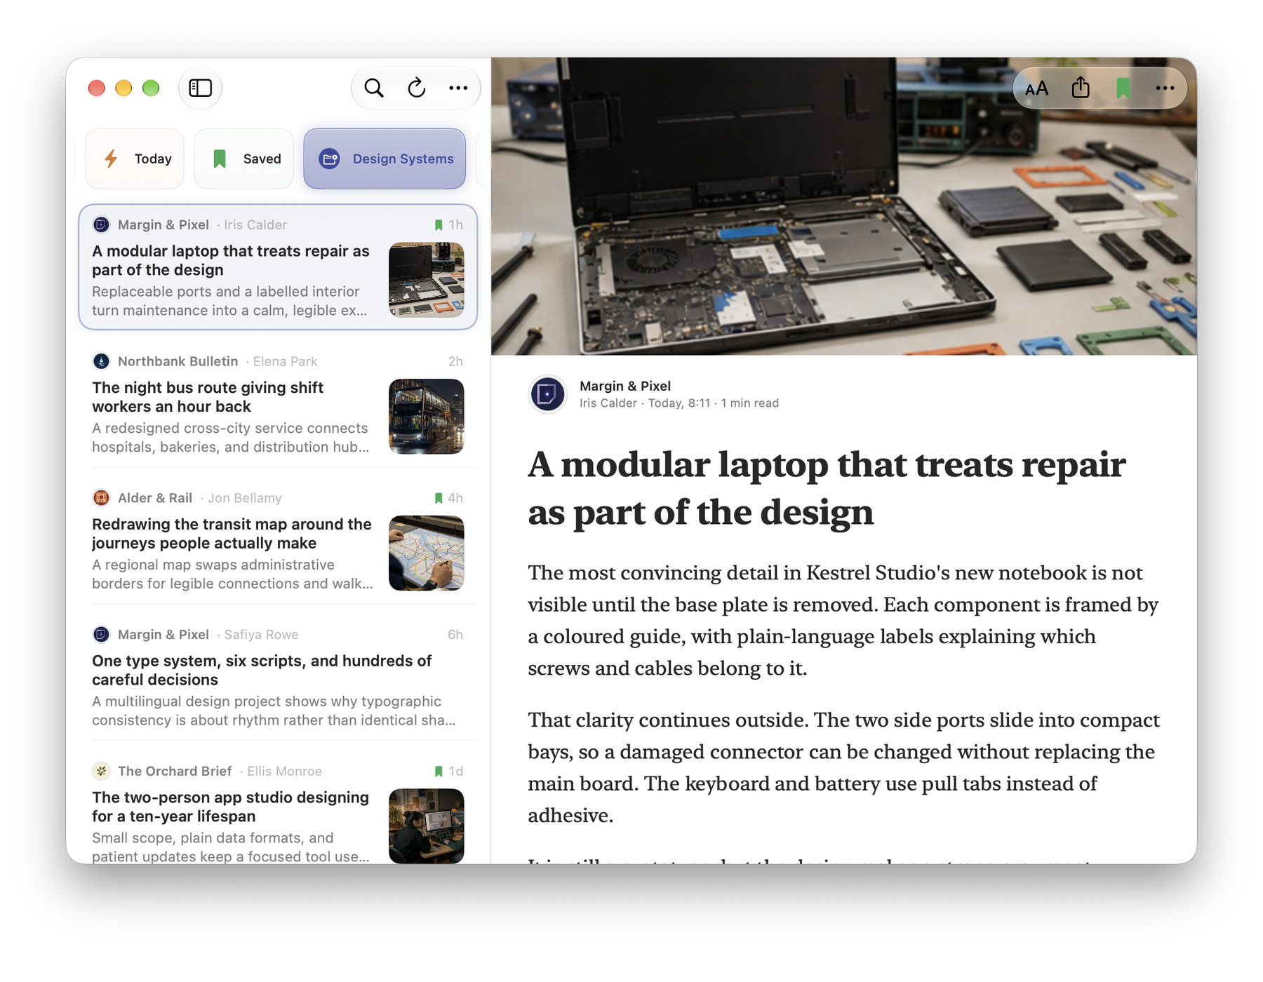Image resolution: width=1263 pixels, height=982 pixels.
Task: Refresh the feed list
Action: point(417,88)
